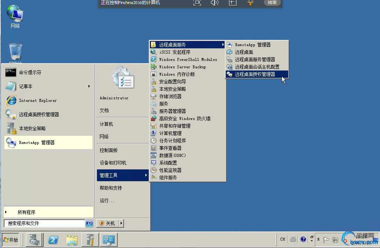Click the 服务器管理器 icon in the menu
This screenshot has height=248, width=380.
(x=154, y=111)
